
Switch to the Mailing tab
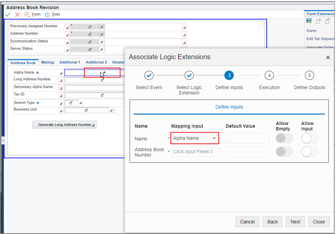(48, 62)
